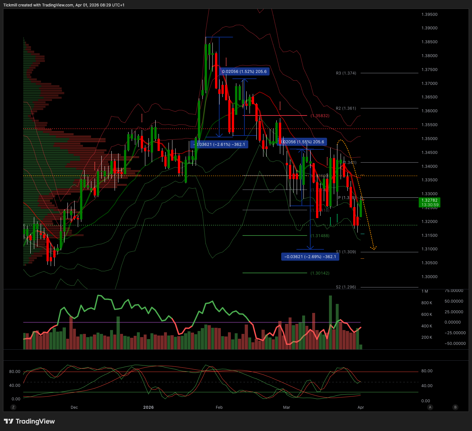This screenshot has width=472, height=431.
Task: Select the -0.03621 (-2.61%) measurement label
Action: [x=219, y=144]
